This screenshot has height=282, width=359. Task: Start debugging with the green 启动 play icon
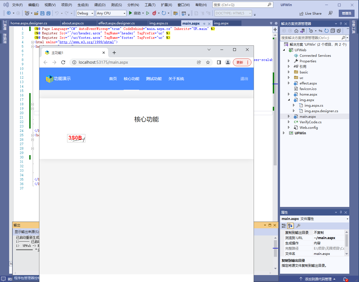[130, 13]
